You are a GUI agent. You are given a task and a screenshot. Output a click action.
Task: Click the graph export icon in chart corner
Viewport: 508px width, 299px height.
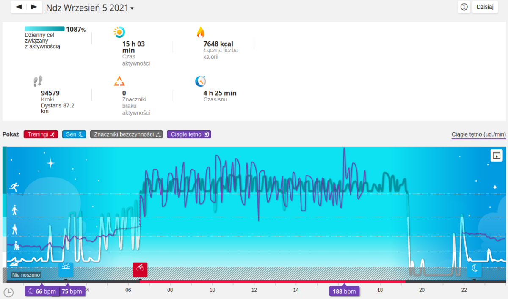click(496, 155)
